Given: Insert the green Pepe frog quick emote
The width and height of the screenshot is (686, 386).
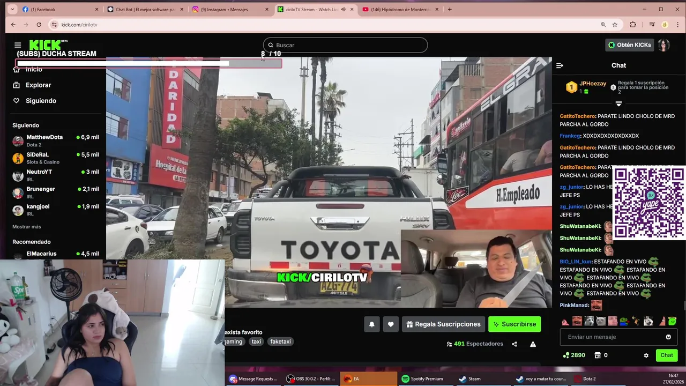Looking at the screenshot, I should pyautogui.click(x=624, y=321).
